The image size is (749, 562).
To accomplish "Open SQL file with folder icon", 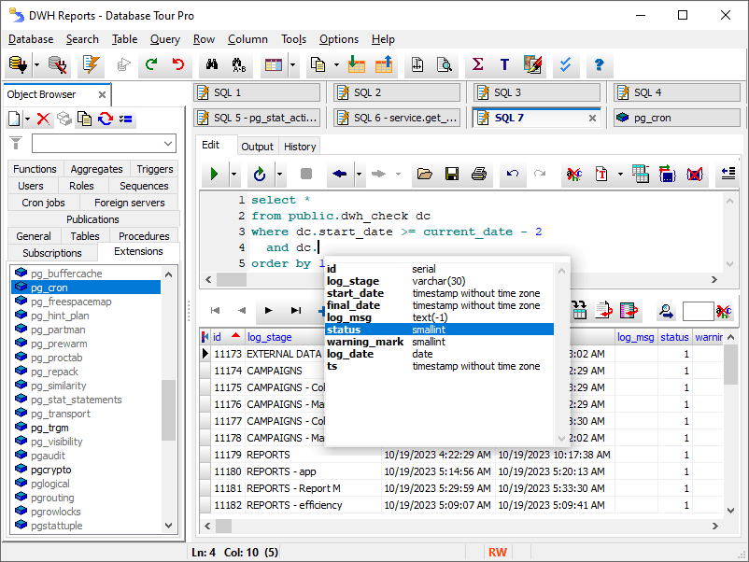I will (425, 174).
